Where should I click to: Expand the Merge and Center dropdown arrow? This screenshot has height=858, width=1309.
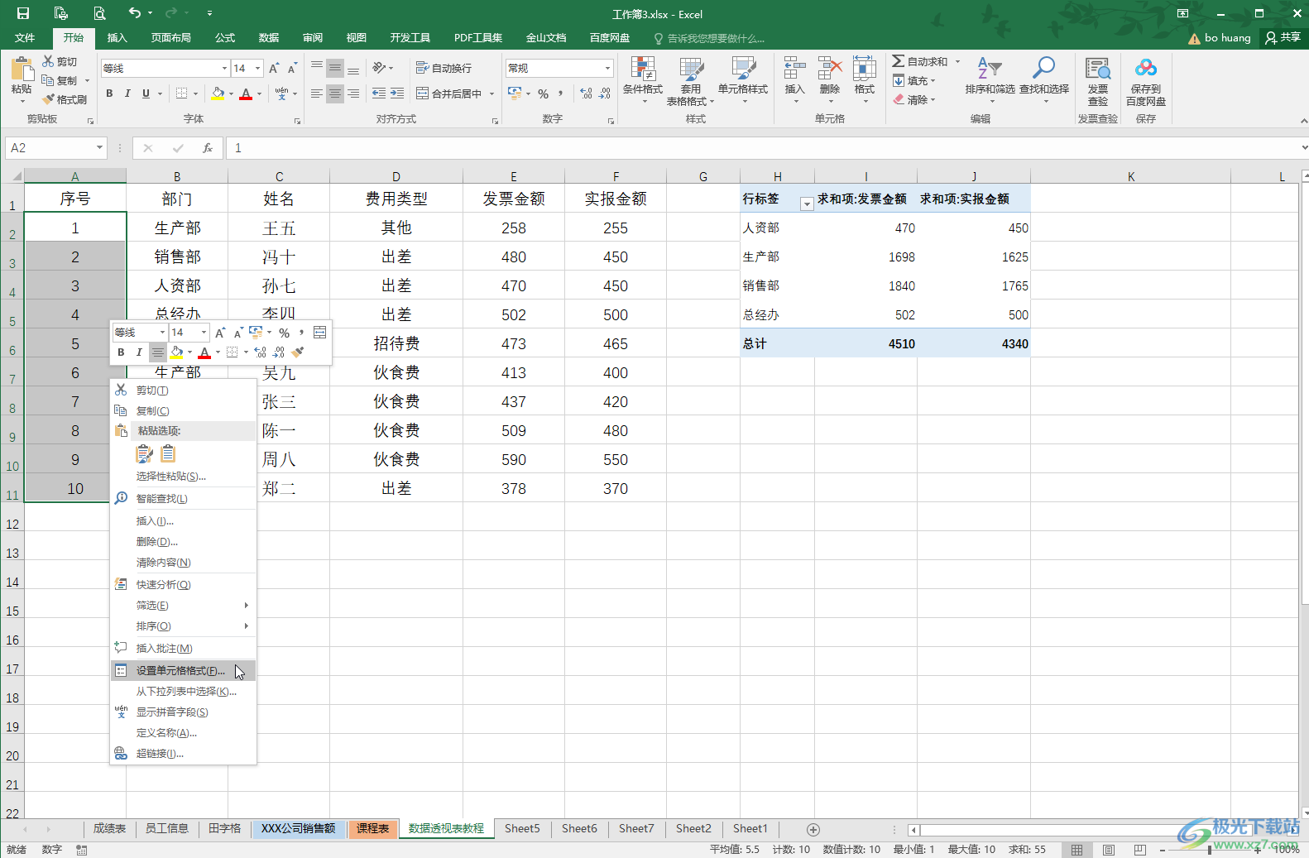pyautogui.click(x=491, y=93)
